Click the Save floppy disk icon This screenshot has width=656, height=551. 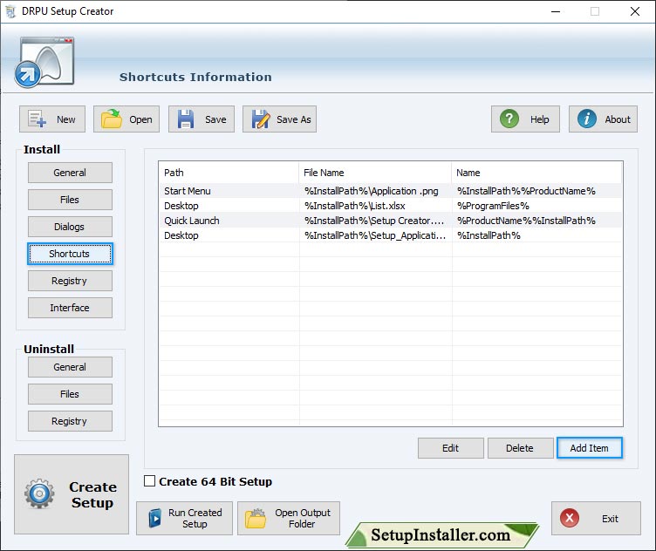coord(185,119)
